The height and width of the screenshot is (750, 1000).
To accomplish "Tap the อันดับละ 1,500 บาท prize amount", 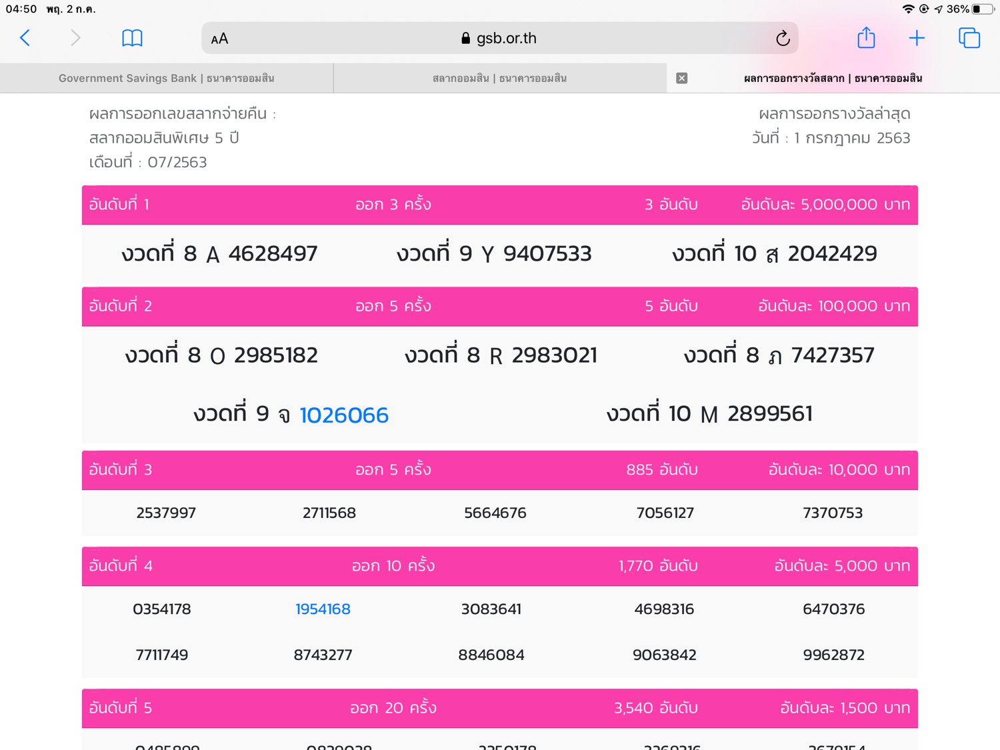I will [x=845, y=707].
